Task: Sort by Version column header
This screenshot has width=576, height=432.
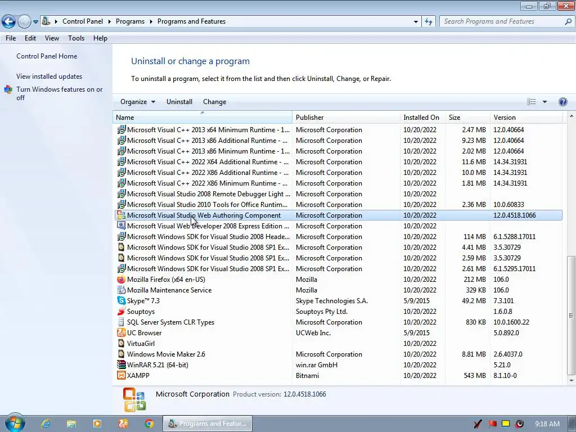Action: 526,118
